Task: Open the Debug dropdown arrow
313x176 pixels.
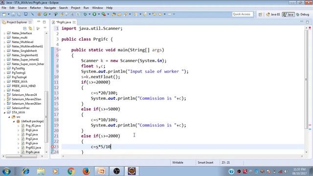Action: [89, 14]
